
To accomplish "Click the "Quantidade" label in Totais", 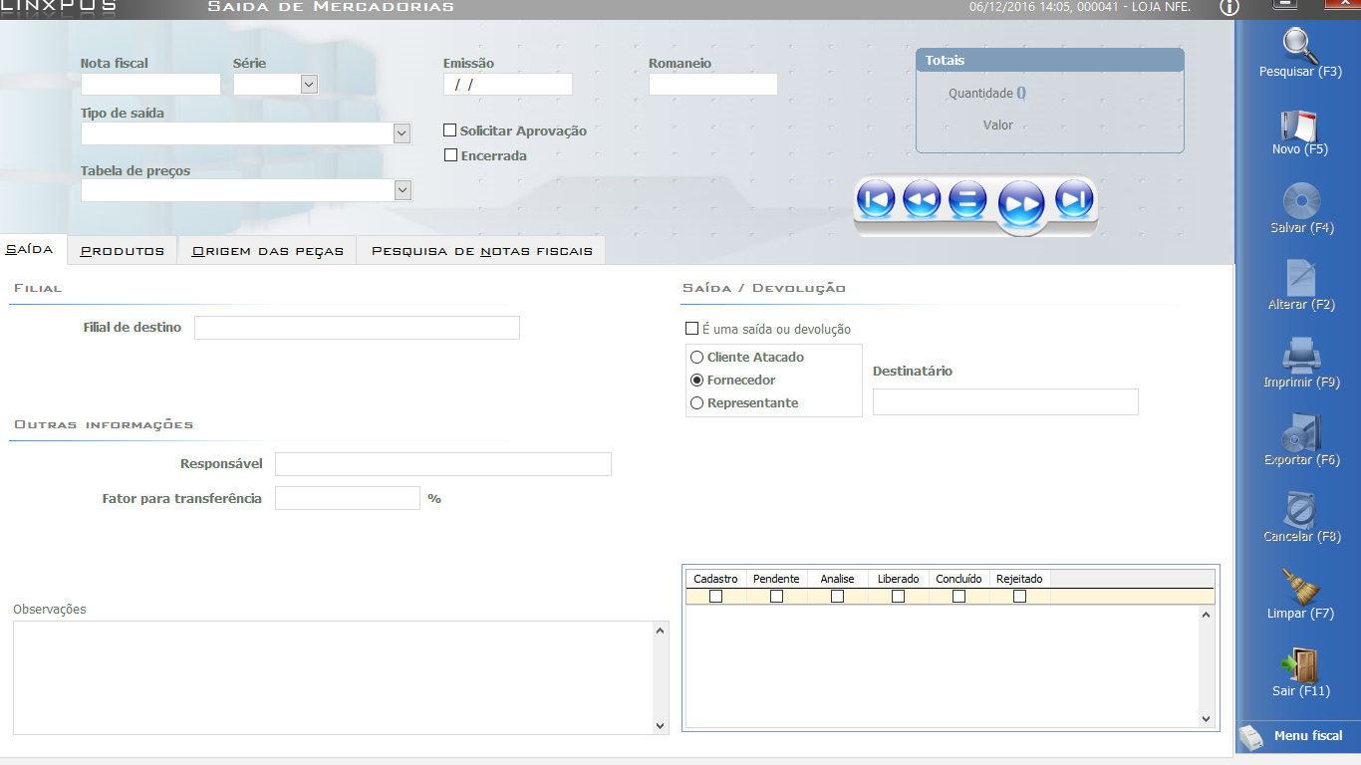I will 980,94.
